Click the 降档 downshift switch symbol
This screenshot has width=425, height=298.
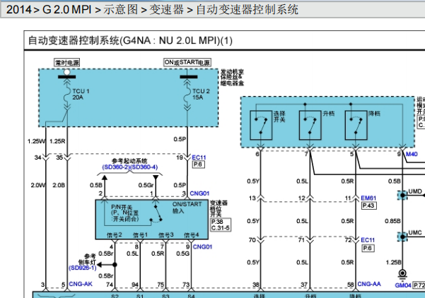click(356, 125)
